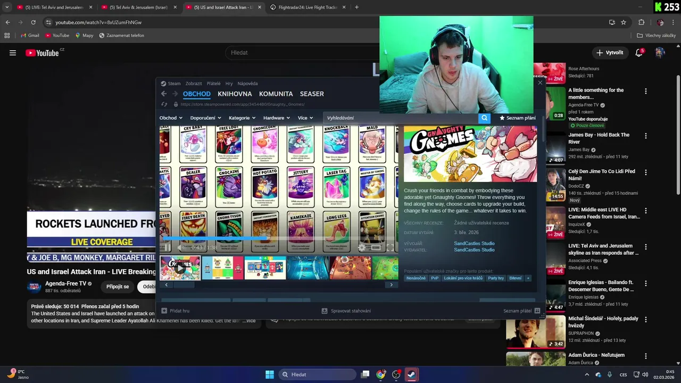
Task: Click the Bitevní tag
Action: point(515,278)
